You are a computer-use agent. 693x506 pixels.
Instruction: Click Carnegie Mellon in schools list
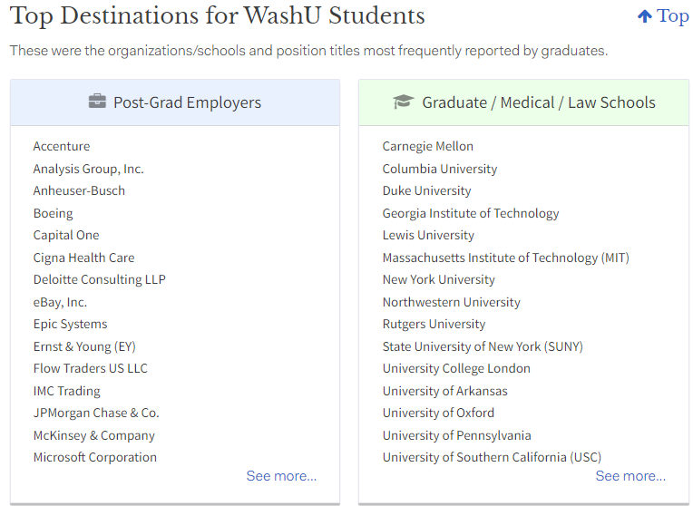click(x=428, y=146)
